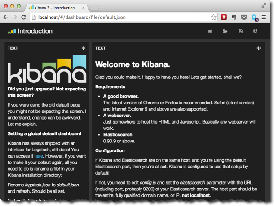Screen dimensions: 274x206
Task: Click the 'A webserver.' list item
Action: pyautogui.click(x=117, y=116)
